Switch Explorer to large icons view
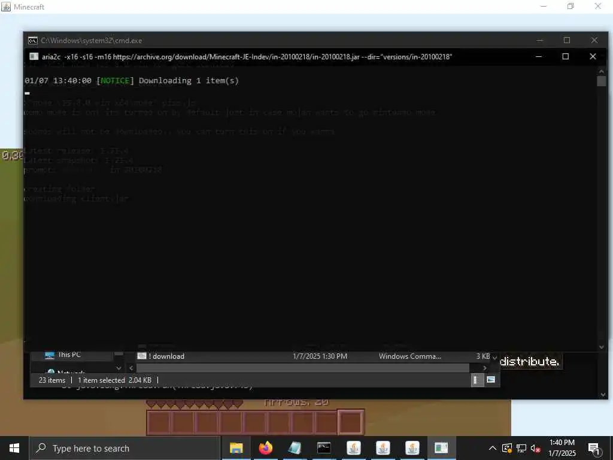613x460 pixels. click(491, 380)
